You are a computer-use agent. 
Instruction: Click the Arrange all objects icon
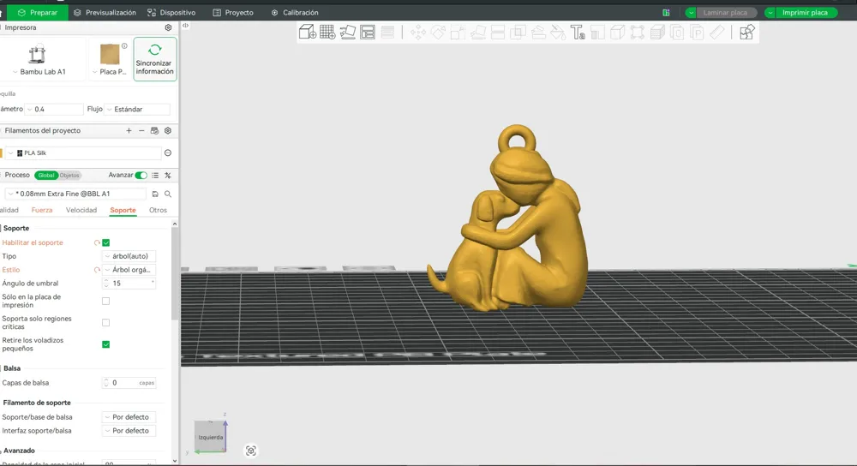(368, 33)
